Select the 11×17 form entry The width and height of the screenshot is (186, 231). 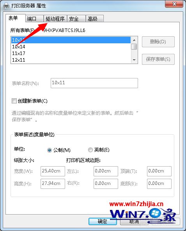71,53
